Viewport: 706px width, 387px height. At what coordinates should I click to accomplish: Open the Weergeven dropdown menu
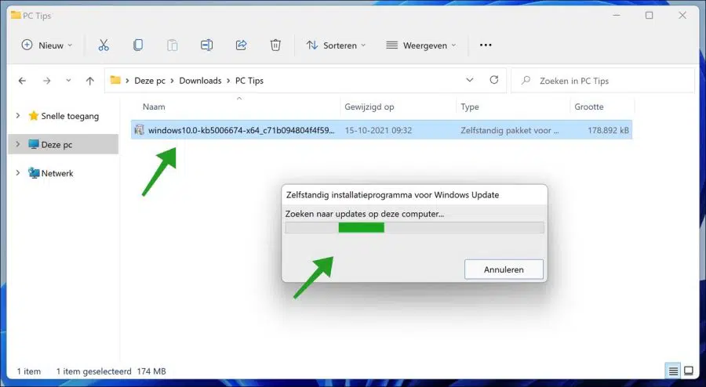pyautogui.click(x=421, y=45)
